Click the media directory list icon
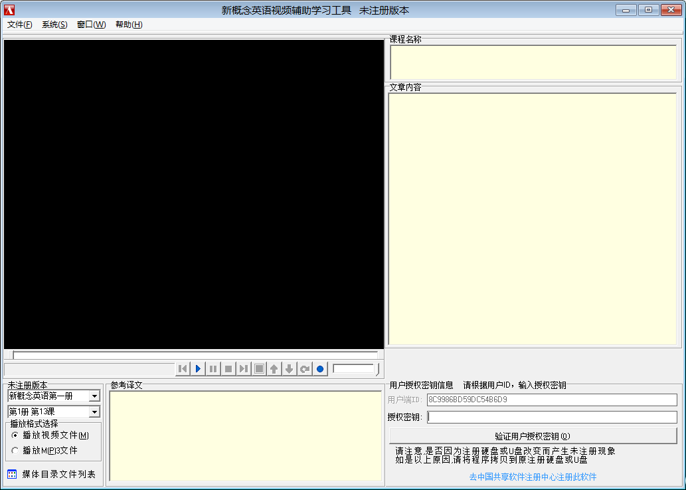This screenshot has height=490, width=686. point(12,474)
